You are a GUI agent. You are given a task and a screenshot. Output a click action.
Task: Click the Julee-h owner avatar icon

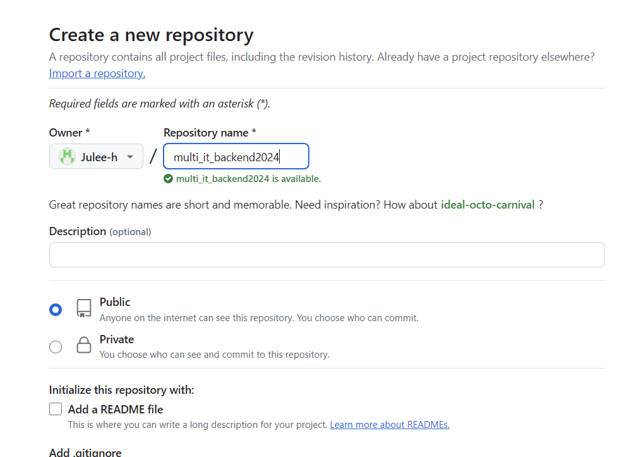pos(67,157)
